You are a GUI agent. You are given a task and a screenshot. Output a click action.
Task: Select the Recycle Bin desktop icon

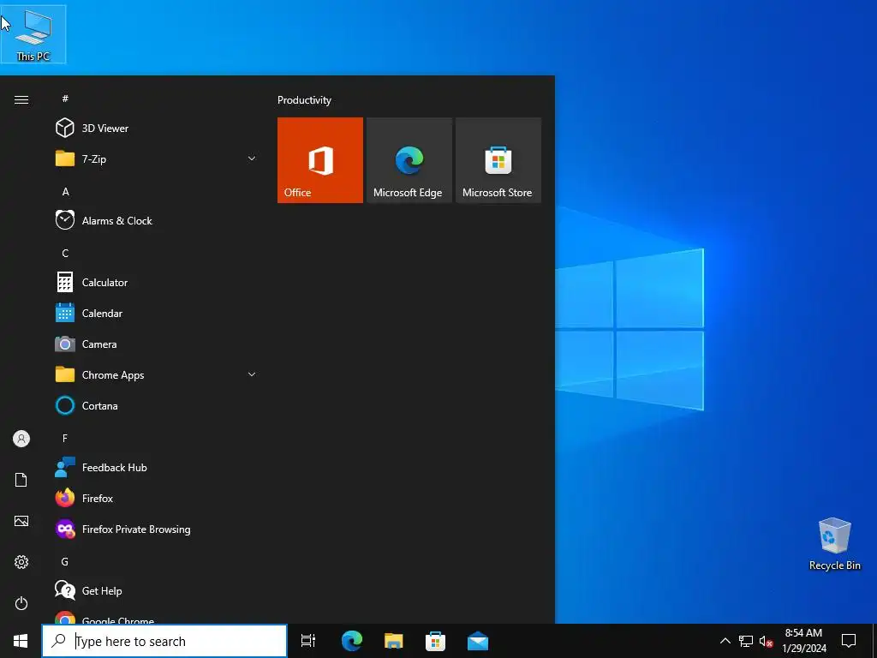coord(834,544)
